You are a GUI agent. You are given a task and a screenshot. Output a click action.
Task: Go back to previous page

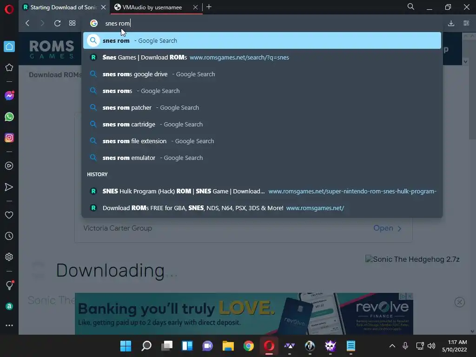[27, 23]
